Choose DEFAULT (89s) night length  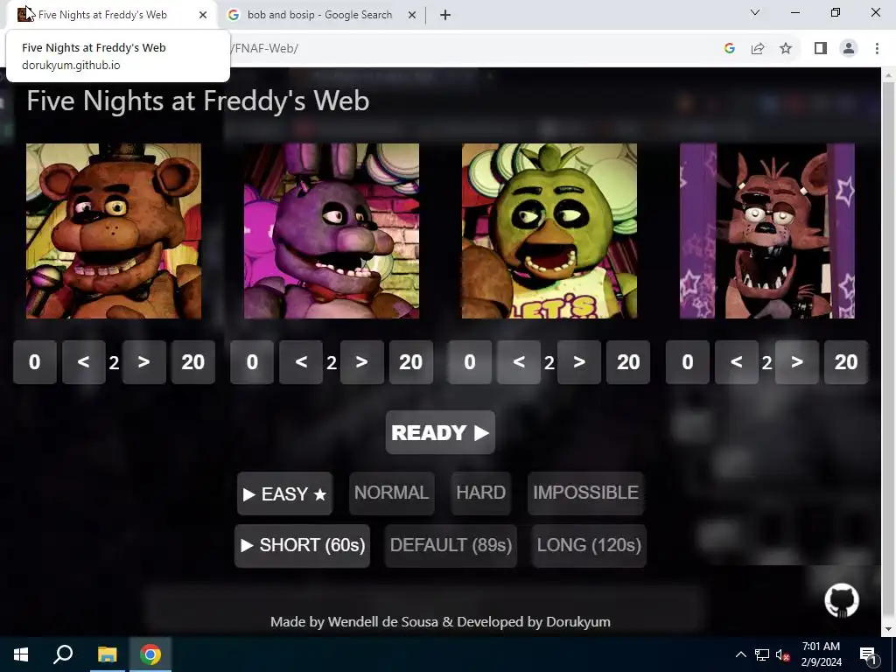pos(451,546)
